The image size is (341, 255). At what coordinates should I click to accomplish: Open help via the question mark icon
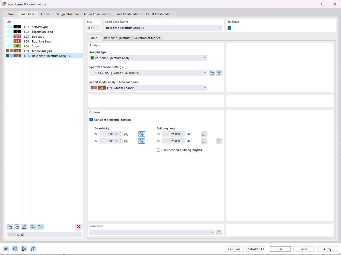[x=5, y=249]
